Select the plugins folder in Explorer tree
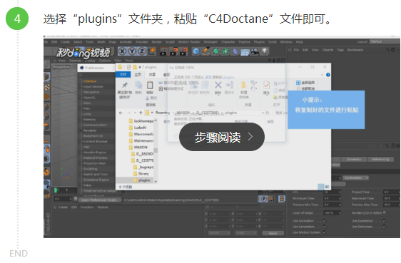 (x=142, y=180)
